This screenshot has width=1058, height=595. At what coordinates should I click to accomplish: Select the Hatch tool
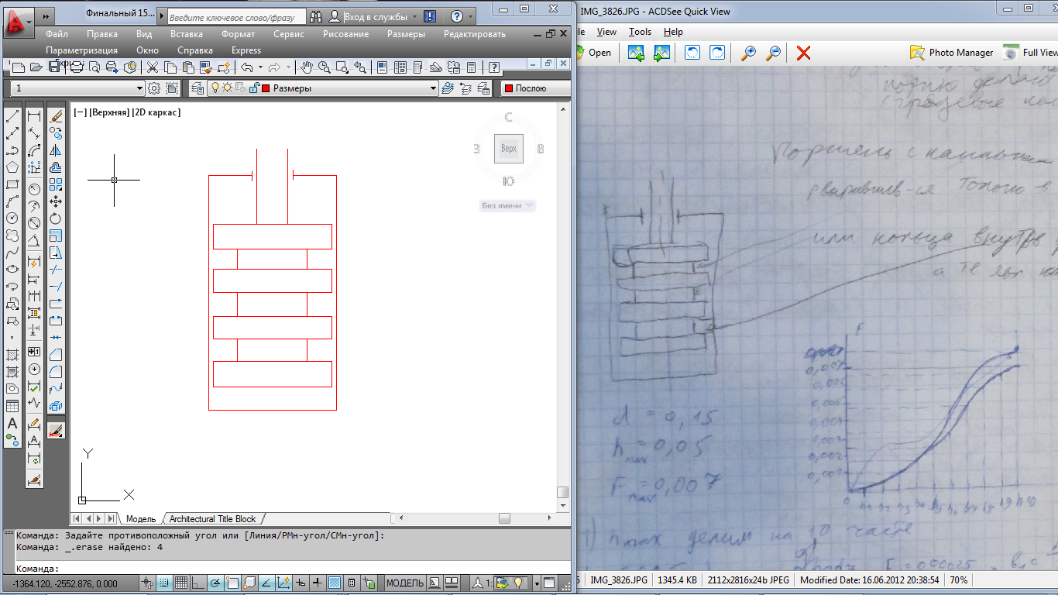click(x=12, y=356)
